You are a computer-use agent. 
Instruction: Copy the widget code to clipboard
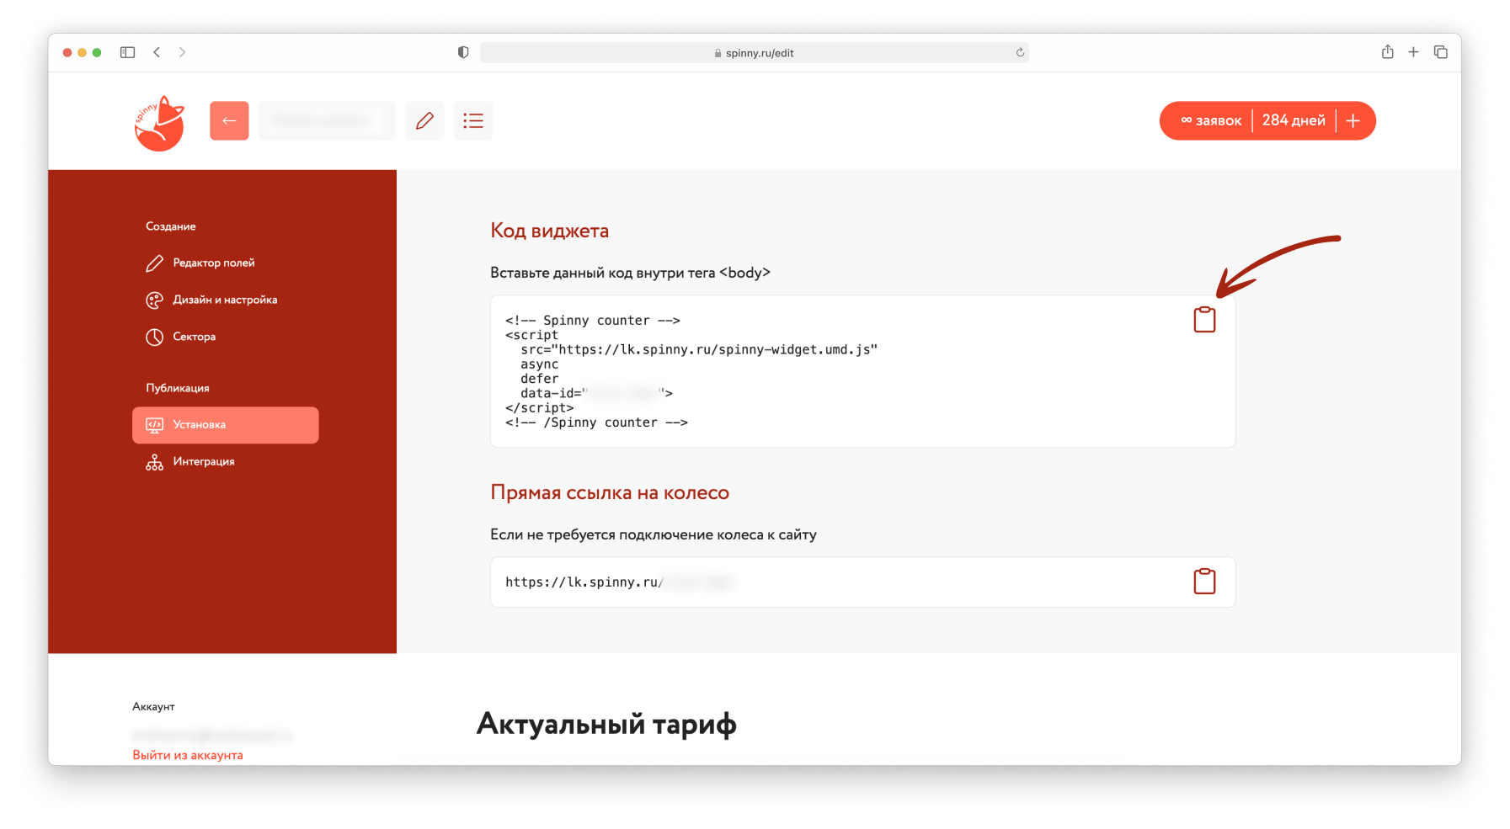coord(1204,319)
